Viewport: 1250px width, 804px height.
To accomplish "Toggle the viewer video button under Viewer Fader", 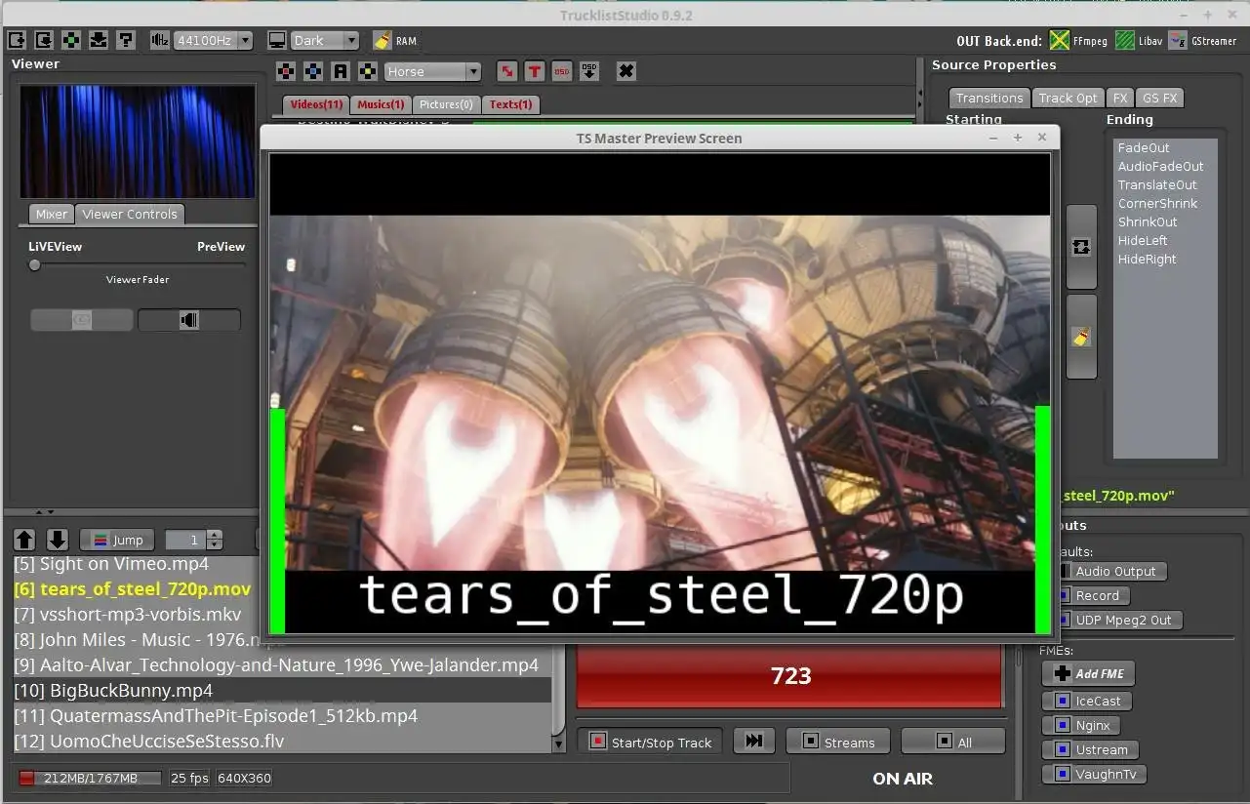I will pos(82,320).
